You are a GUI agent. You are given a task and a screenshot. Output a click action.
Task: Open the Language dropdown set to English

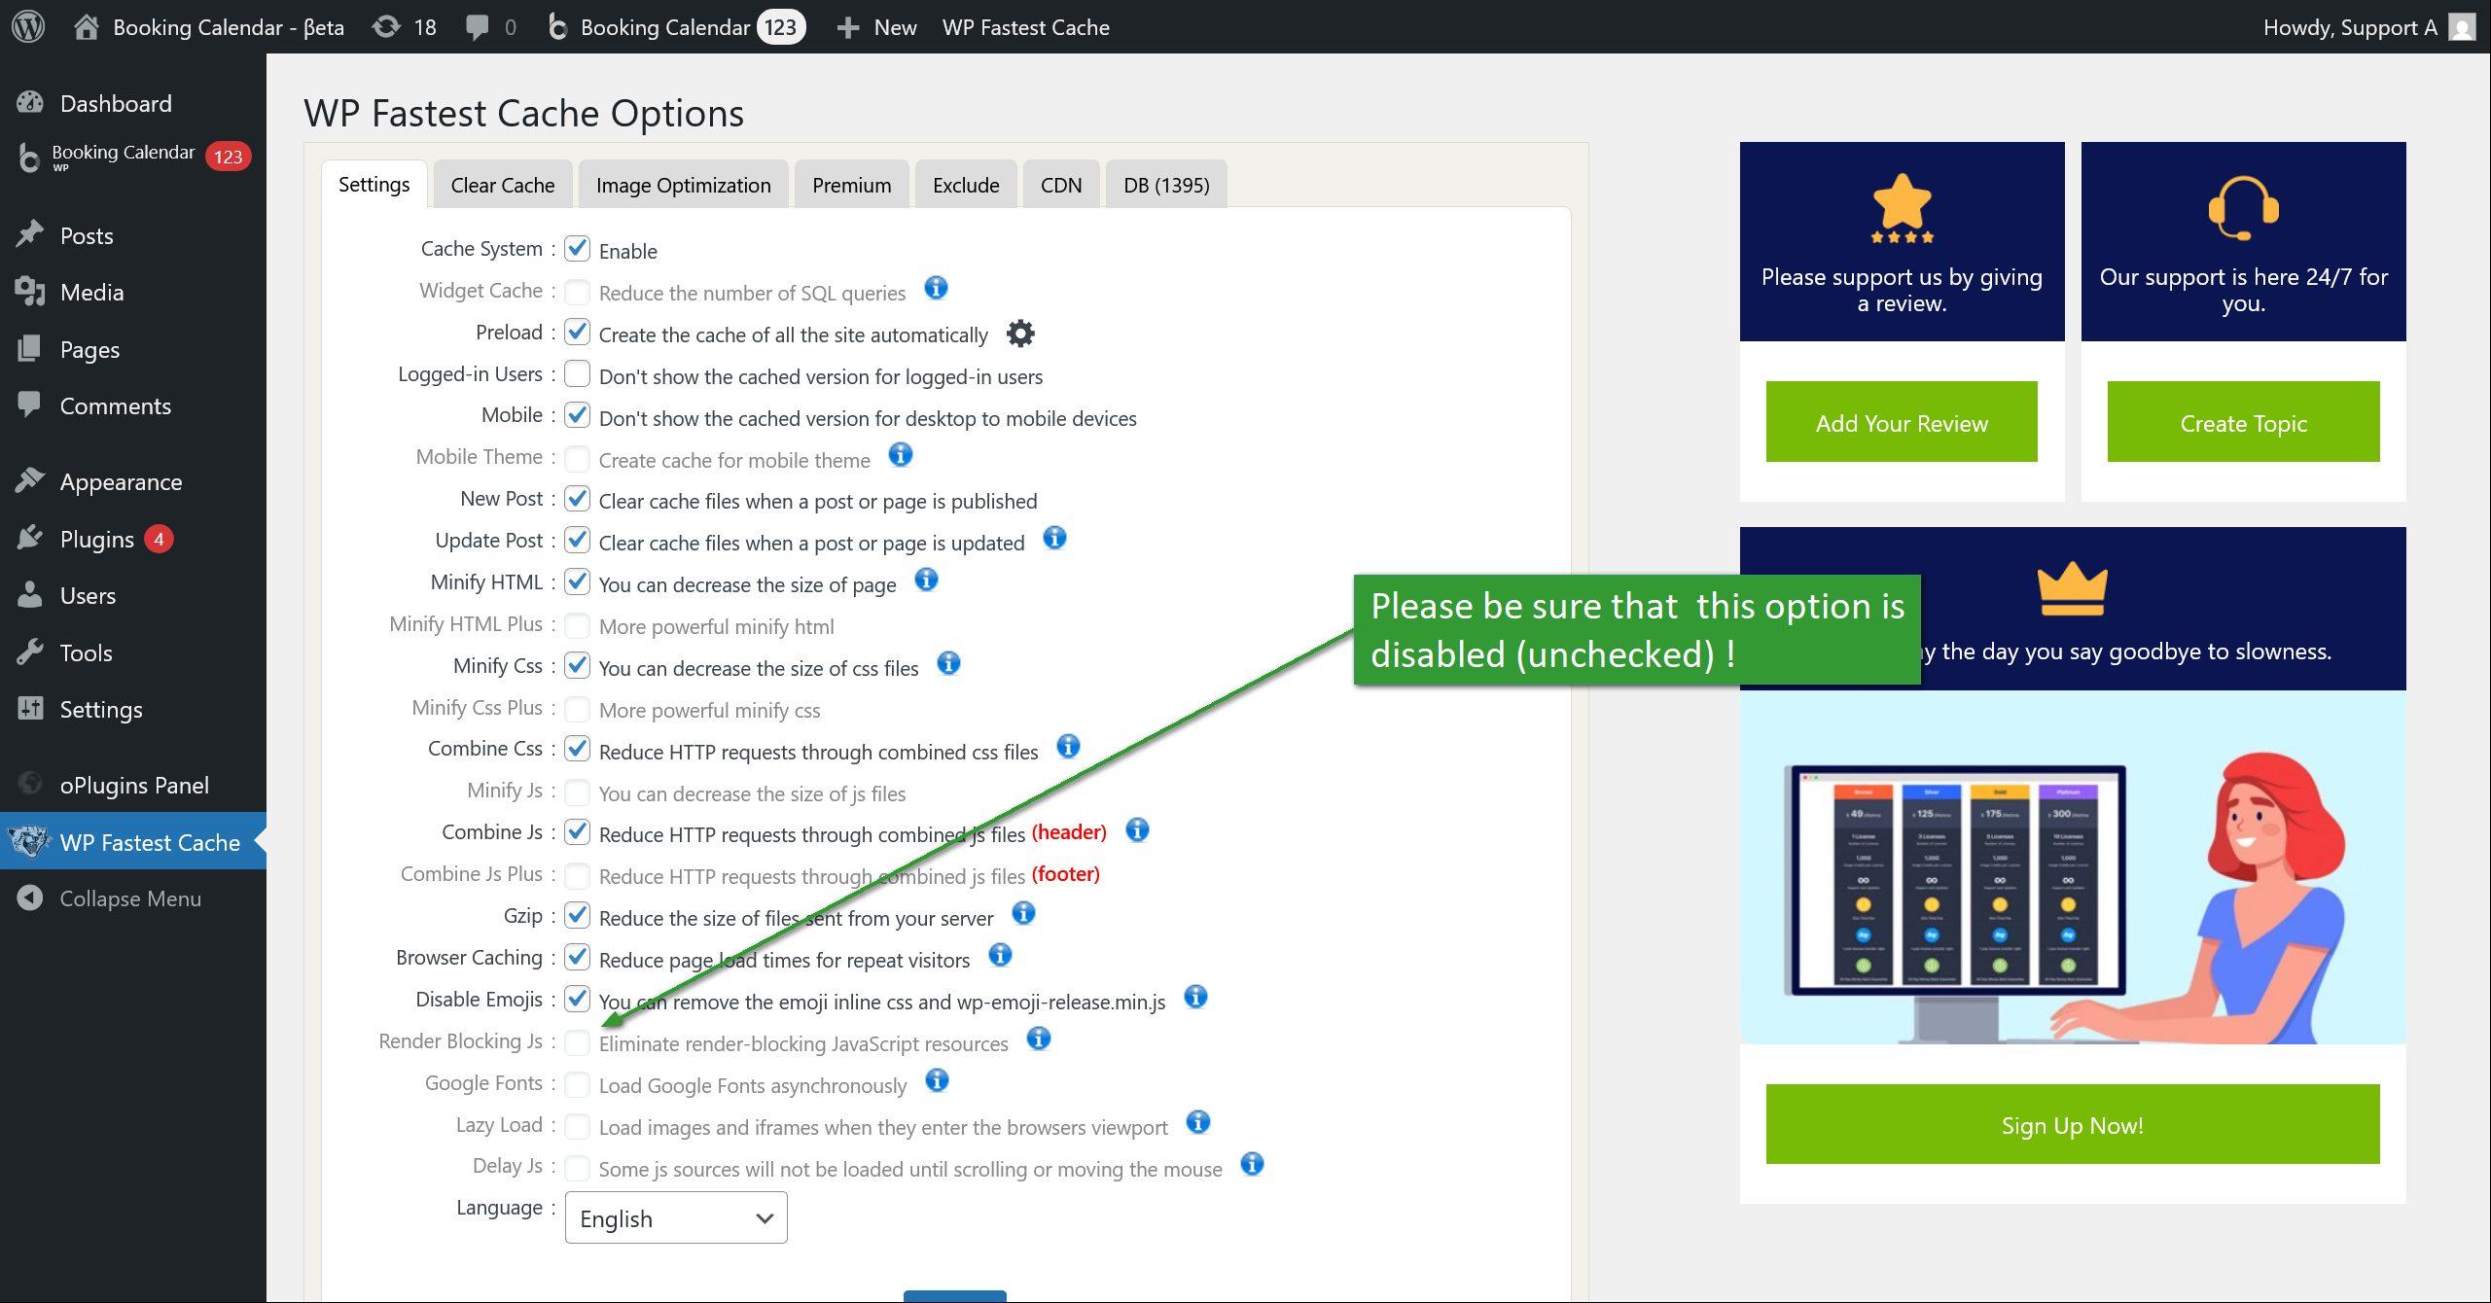pos(676,1217)
